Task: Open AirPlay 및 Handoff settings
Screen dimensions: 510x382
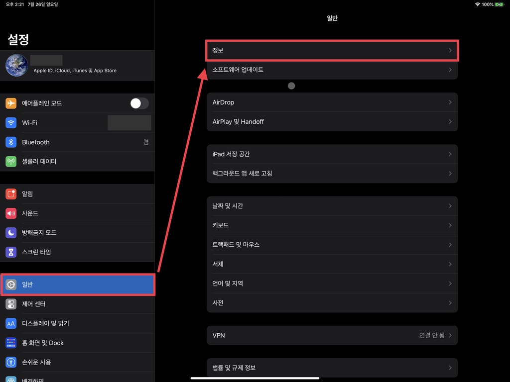Action: coord(332,122)
